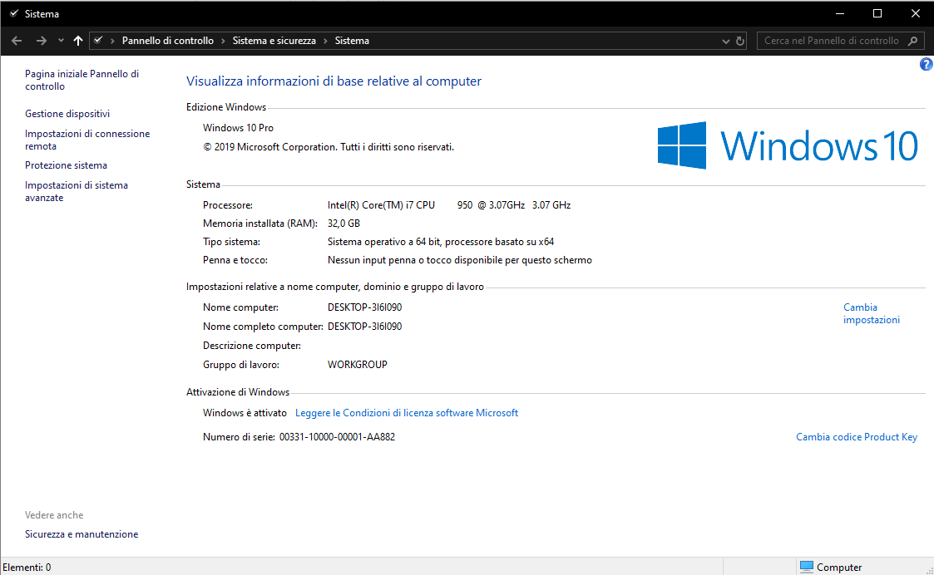Click the Windows 10 logo
The image size is (934, 575).
(788, 145)
